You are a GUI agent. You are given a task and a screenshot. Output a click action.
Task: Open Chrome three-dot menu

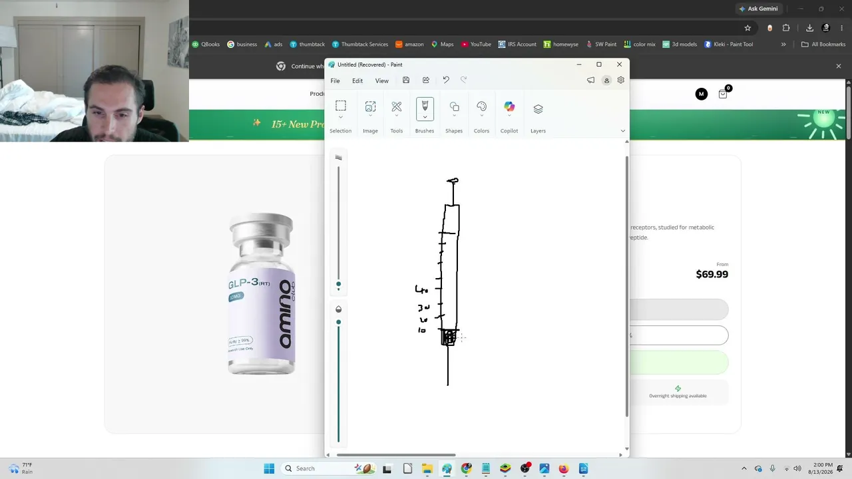pyautogui.click(x=843, y=28)
